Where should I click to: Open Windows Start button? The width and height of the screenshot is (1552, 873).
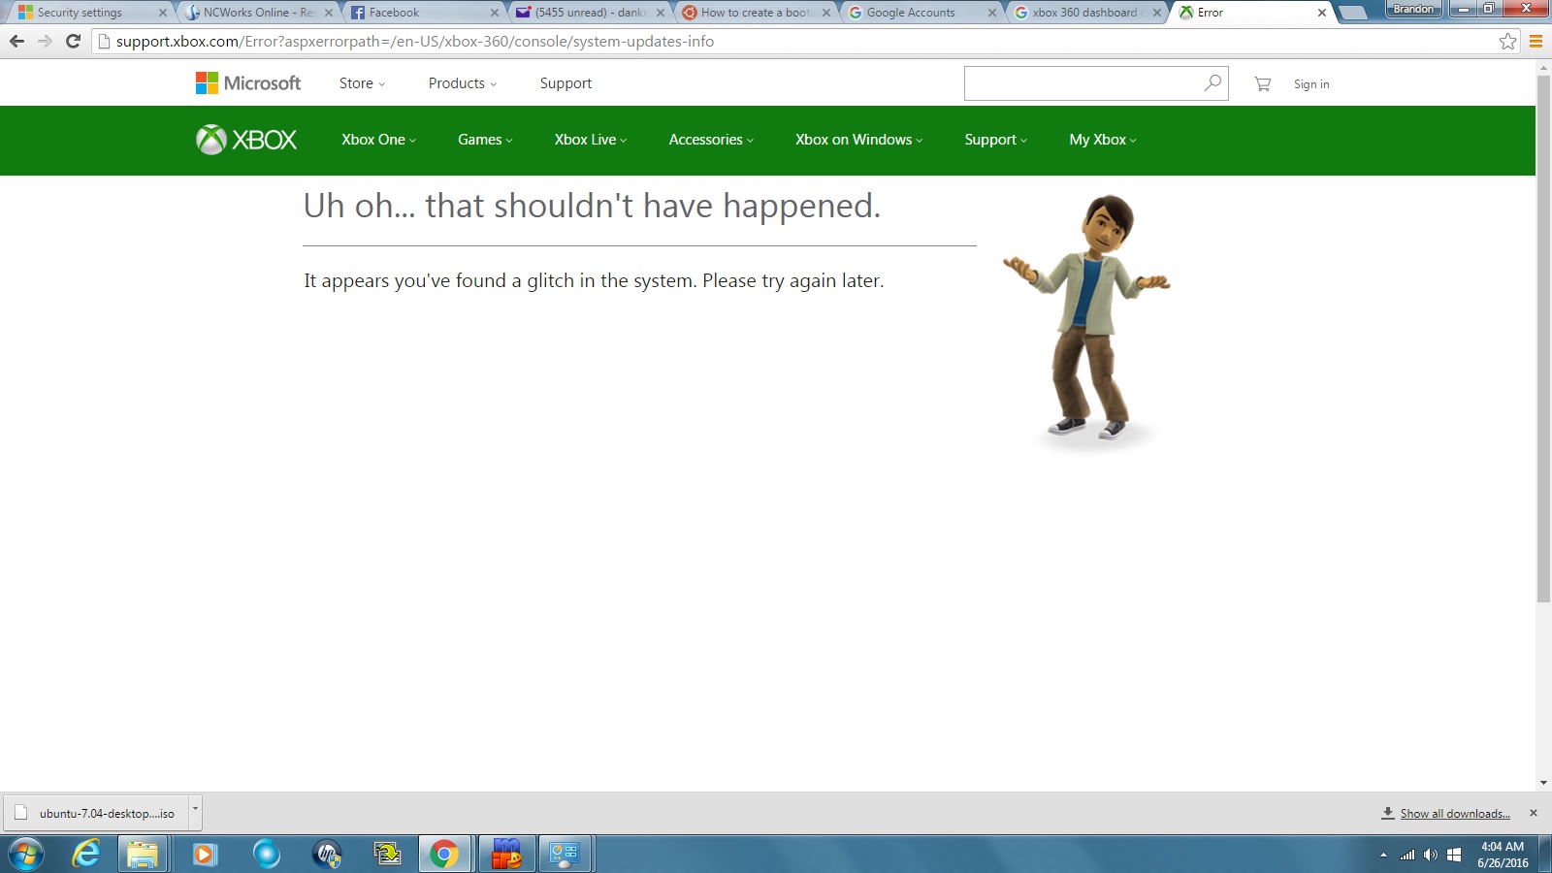[x=25, y=855]
